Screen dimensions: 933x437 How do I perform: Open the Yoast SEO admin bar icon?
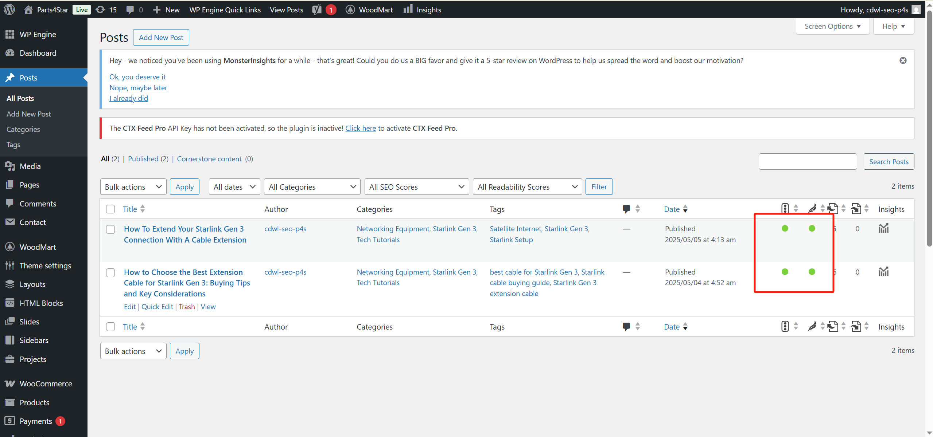pyautogui.click(x=317, y=9)
